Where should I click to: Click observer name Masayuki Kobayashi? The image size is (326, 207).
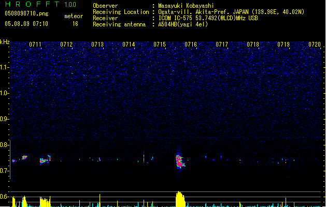[x=186, y=6]
